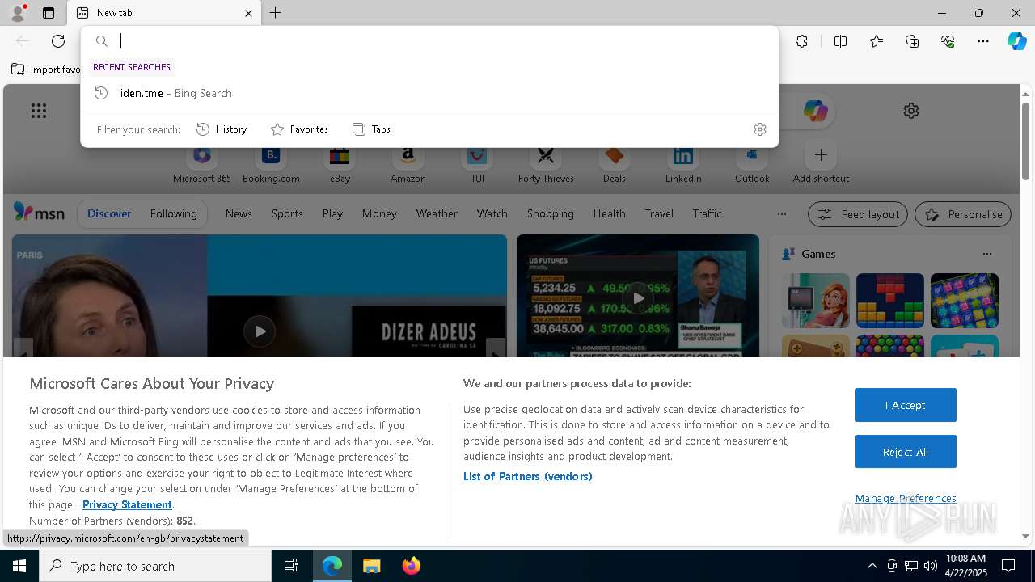Screen dimensions: 1035x582
Task: Open the Feed layout options
Action: (x=858, y=214)
